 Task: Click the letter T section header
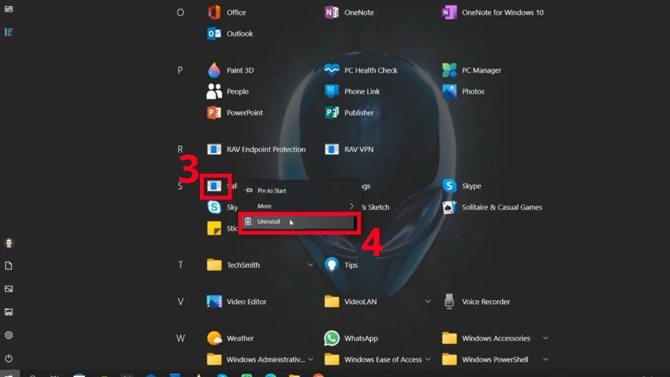180,265
